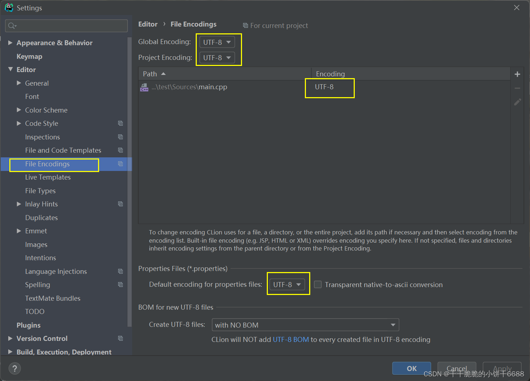Click the CLion logo in title bar
This screenshot has width=530, height=381.
click(x=9, y=8)
